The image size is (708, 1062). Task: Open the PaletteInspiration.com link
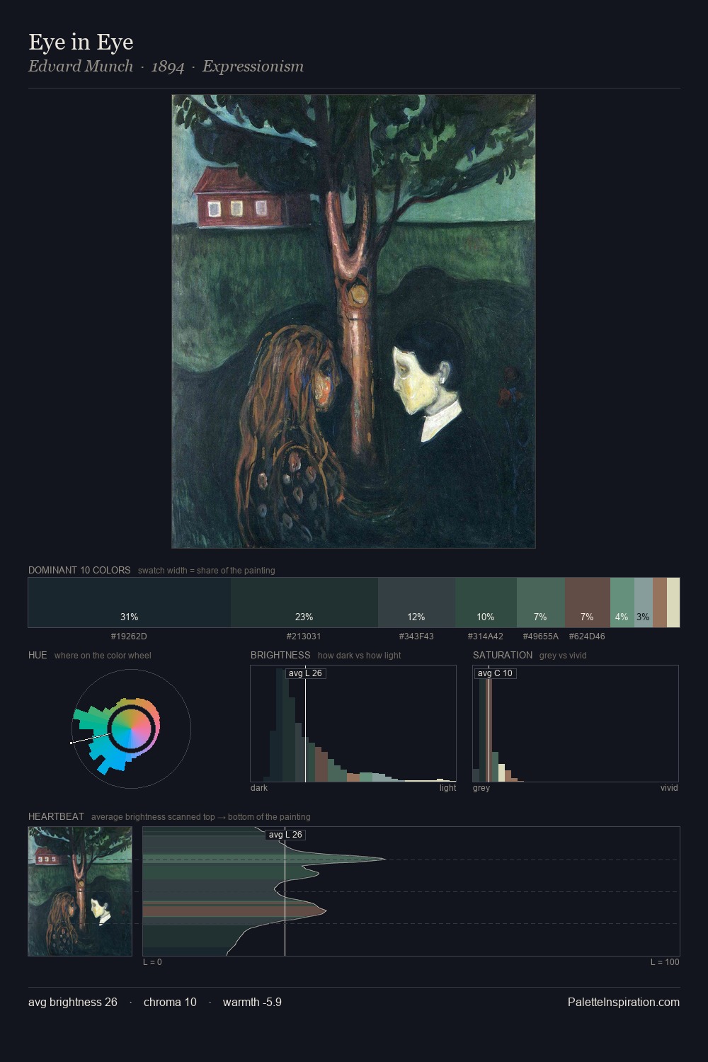point(624,1003)
